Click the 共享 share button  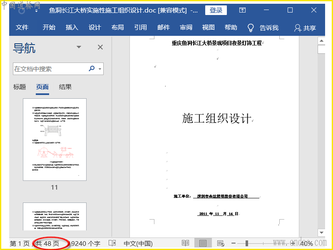point(305,28)
